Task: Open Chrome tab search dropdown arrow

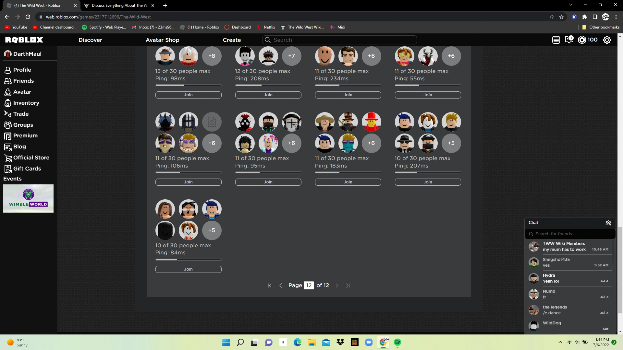Action: coord(570,5)
